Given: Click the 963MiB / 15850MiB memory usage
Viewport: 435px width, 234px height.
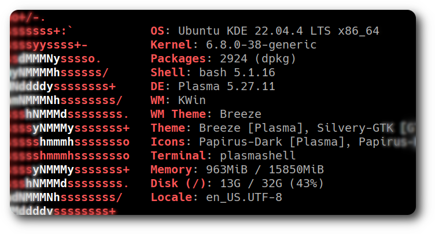Looking at the screenshot, I should [x=264, y=169].
